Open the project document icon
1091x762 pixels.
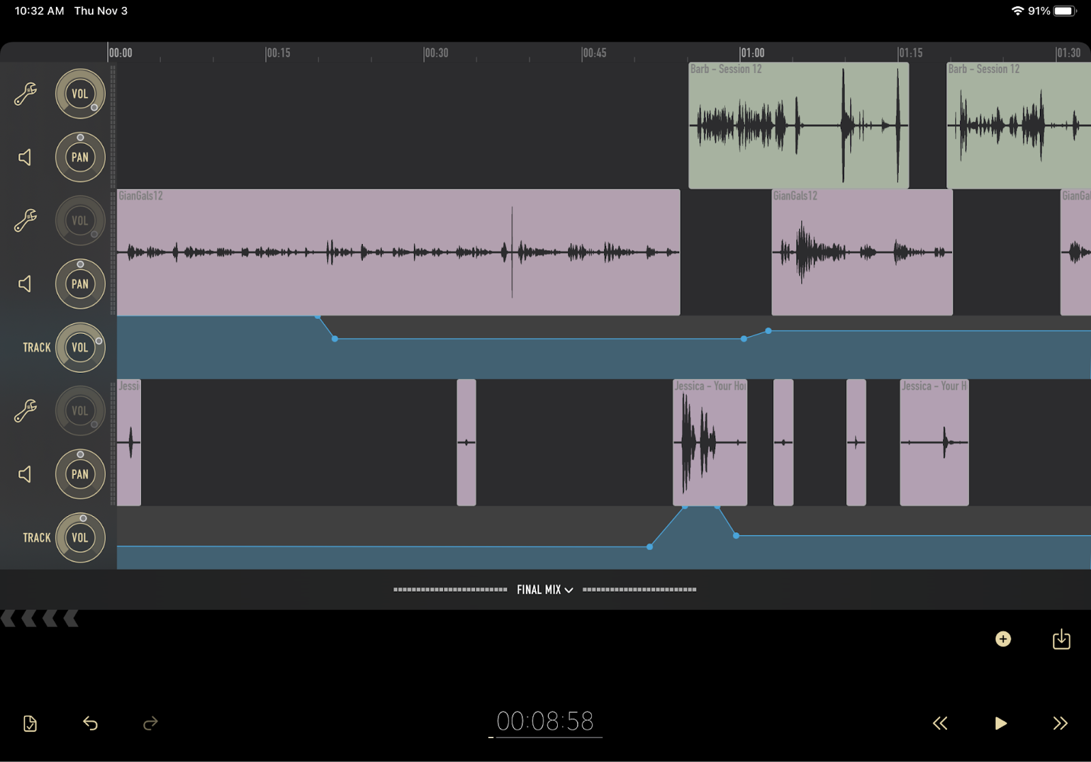(x=30, y=723)
